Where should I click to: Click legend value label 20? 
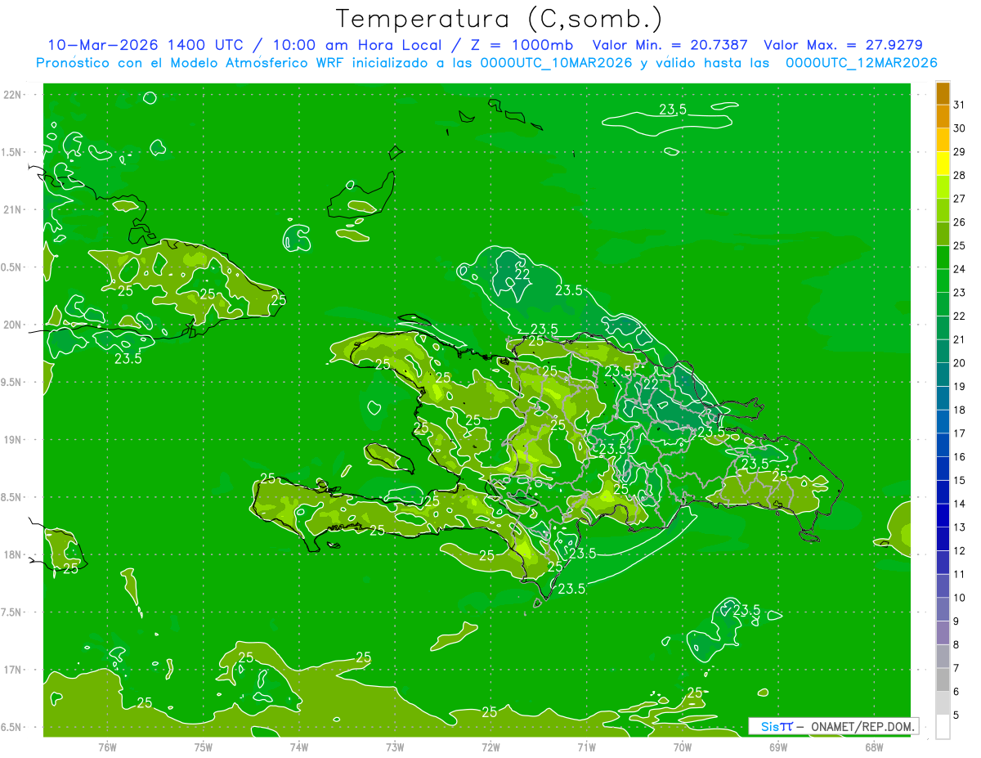pos(959,363)
